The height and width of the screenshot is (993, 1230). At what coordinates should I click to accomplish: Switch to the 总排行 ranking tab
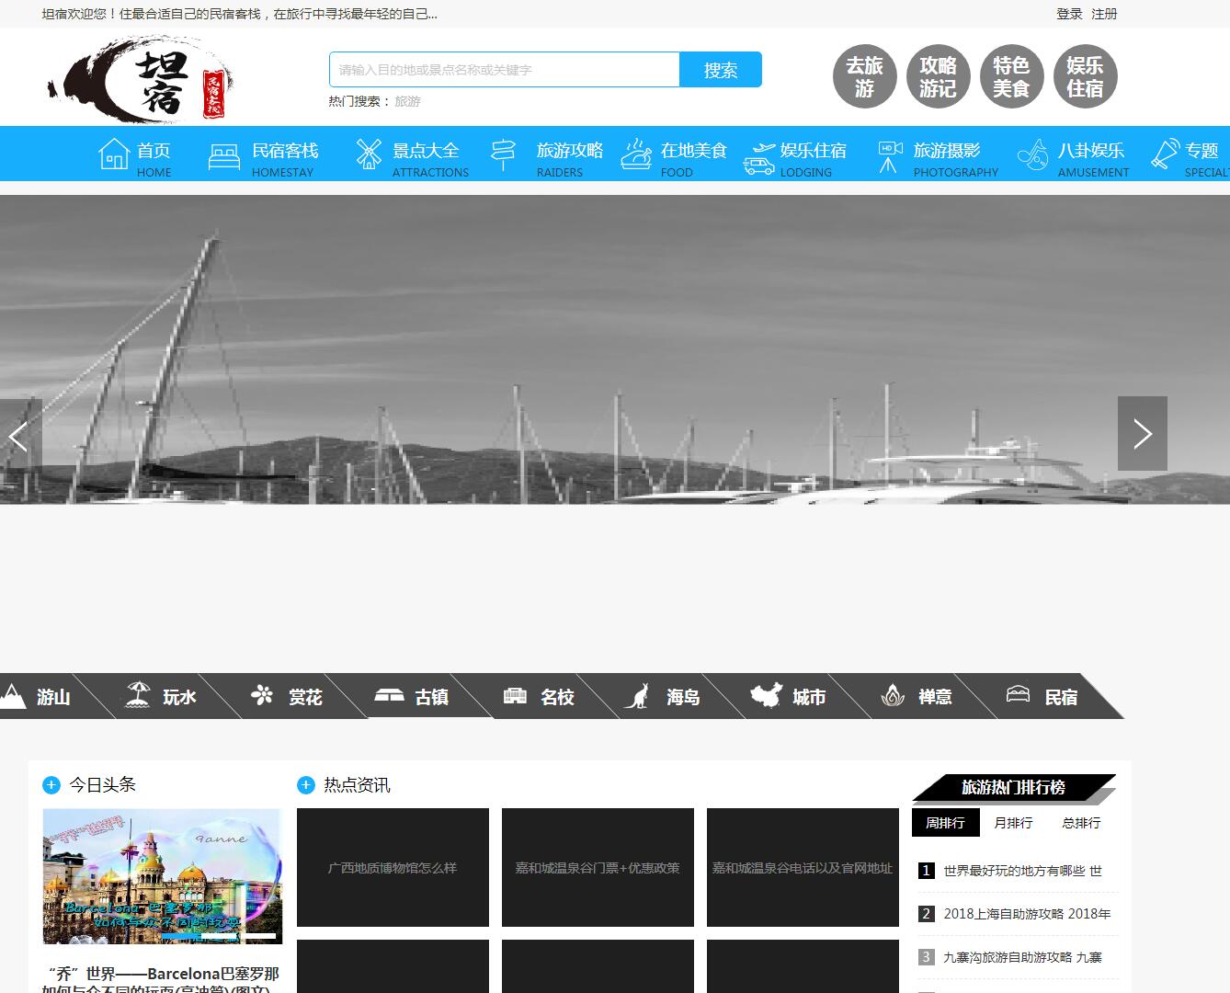[1081, 823]
